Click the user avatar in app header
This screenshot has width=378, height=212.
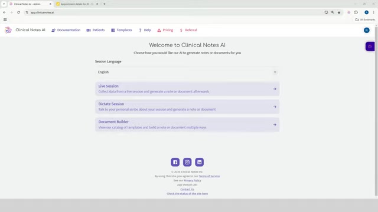(366, 30)
